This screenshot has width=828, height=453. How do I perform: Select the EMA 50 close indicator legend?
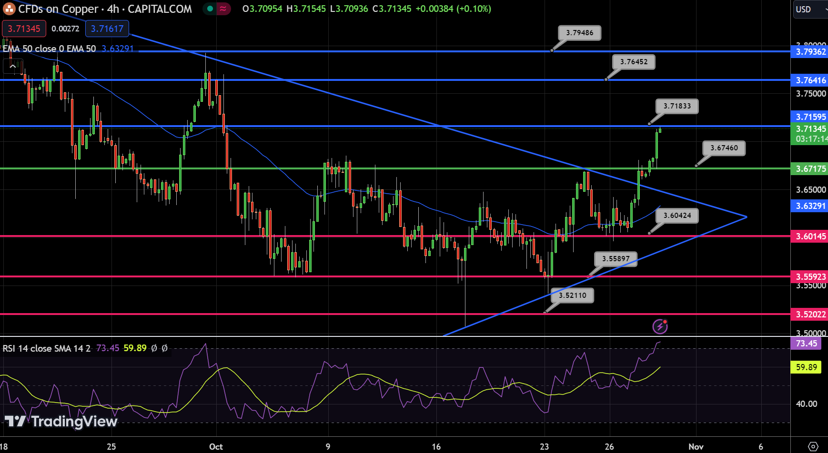50,49
